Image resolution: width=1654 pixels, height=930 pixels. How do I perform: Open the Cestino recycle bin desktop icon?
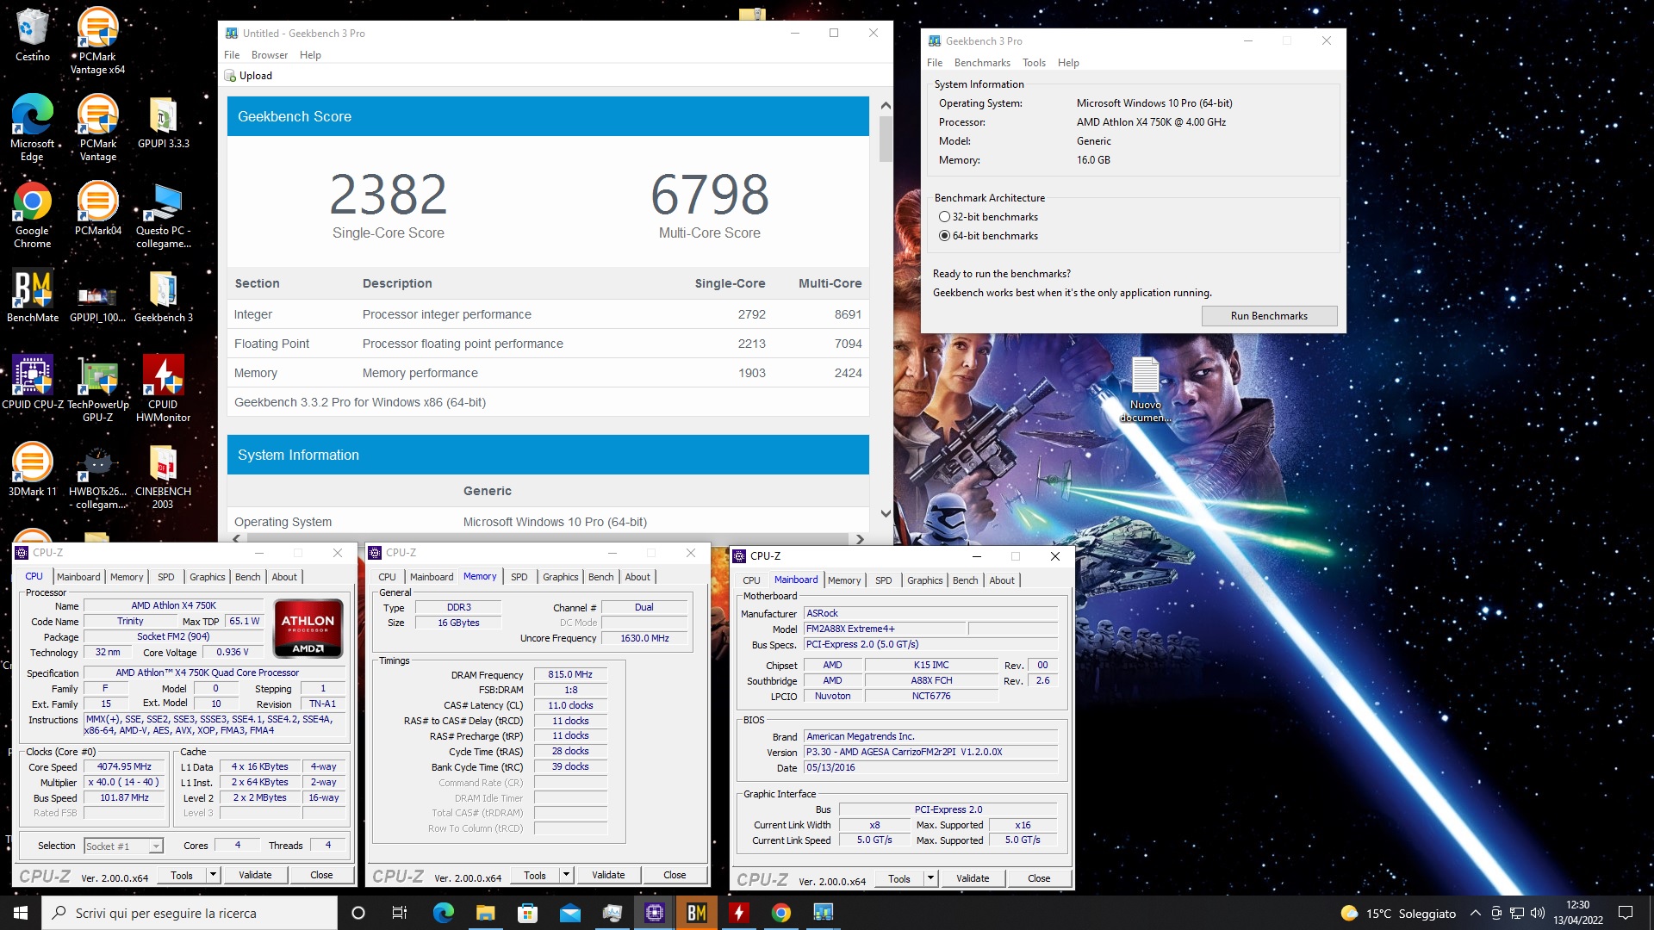pos(33,34)
